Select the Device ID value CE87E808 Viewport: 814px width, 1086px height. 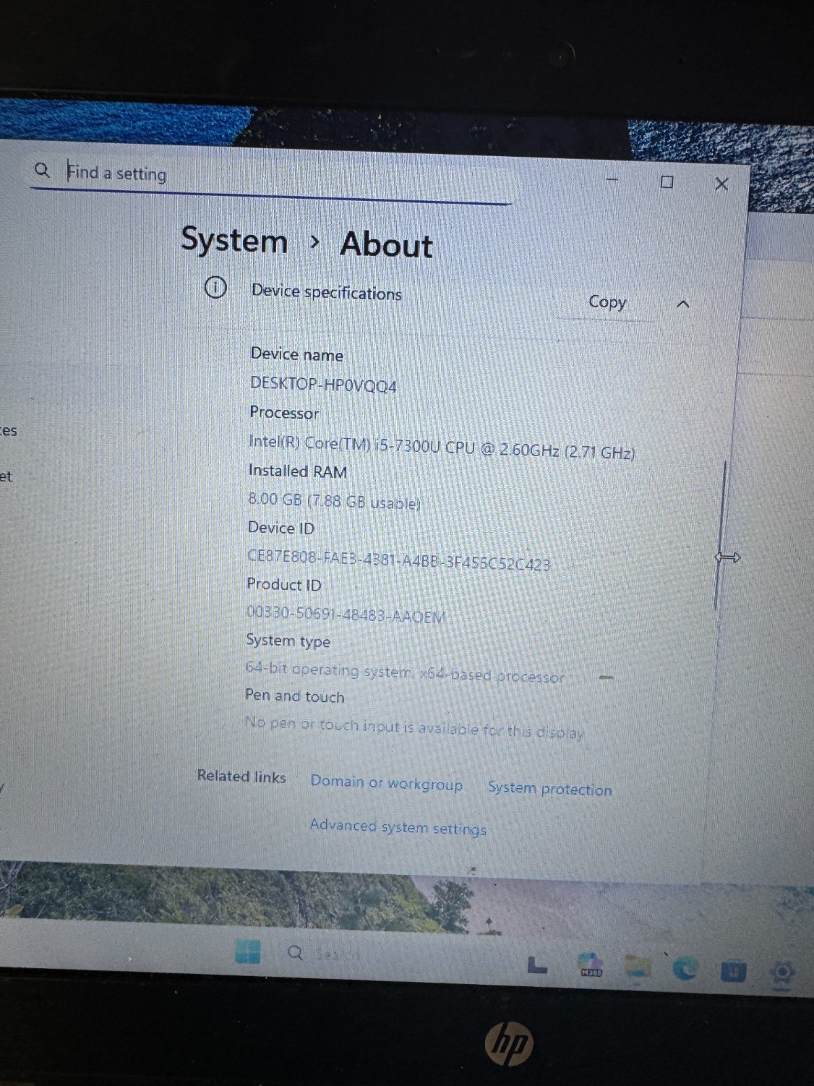[399, 561]
